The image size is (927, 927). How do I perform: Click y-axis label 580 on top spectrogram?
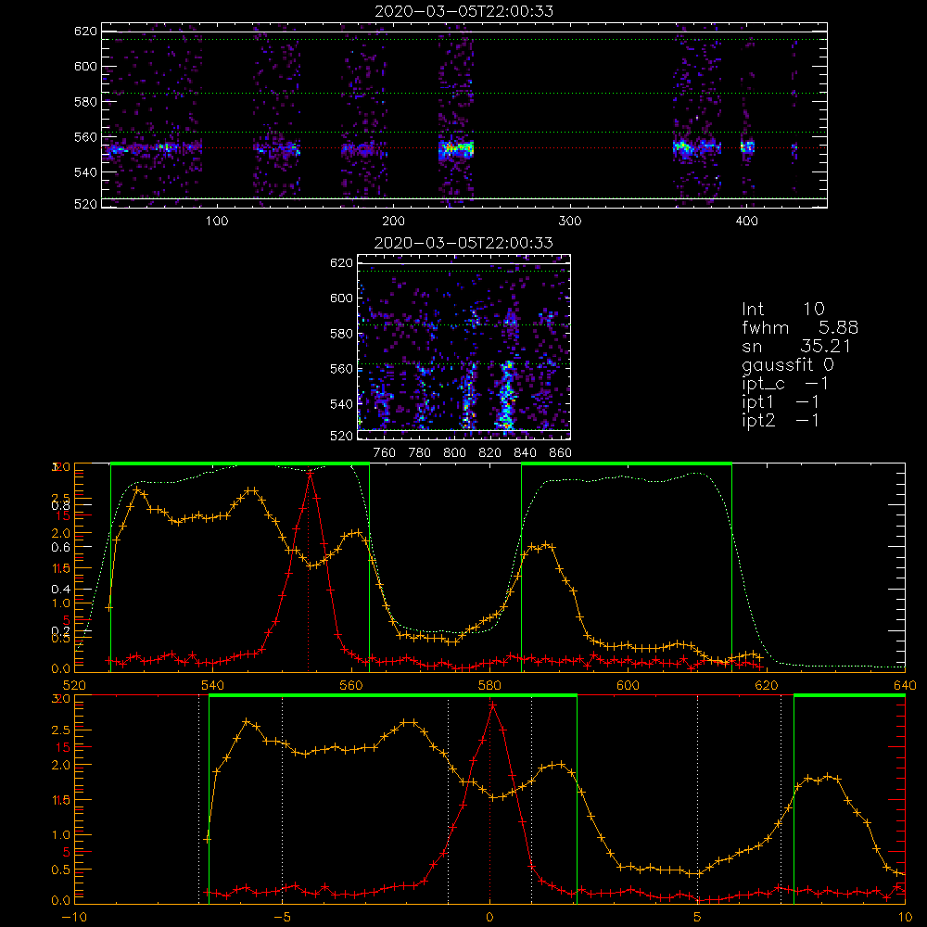coord(85,102)
